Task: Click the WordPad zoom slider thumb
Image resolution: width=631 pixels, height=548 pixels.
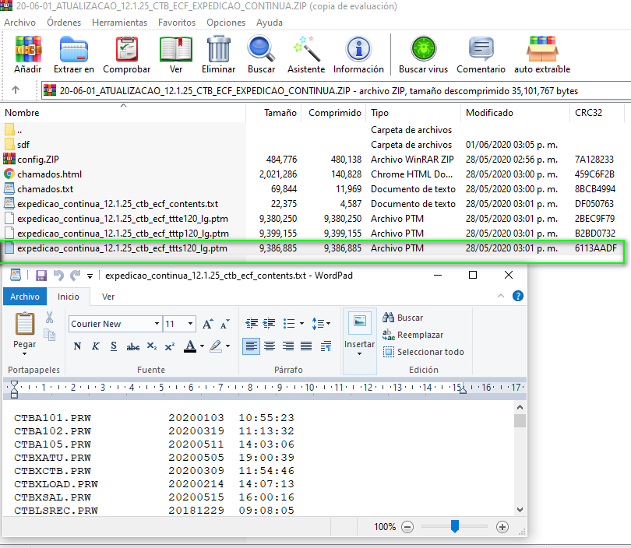Action: 455,526
